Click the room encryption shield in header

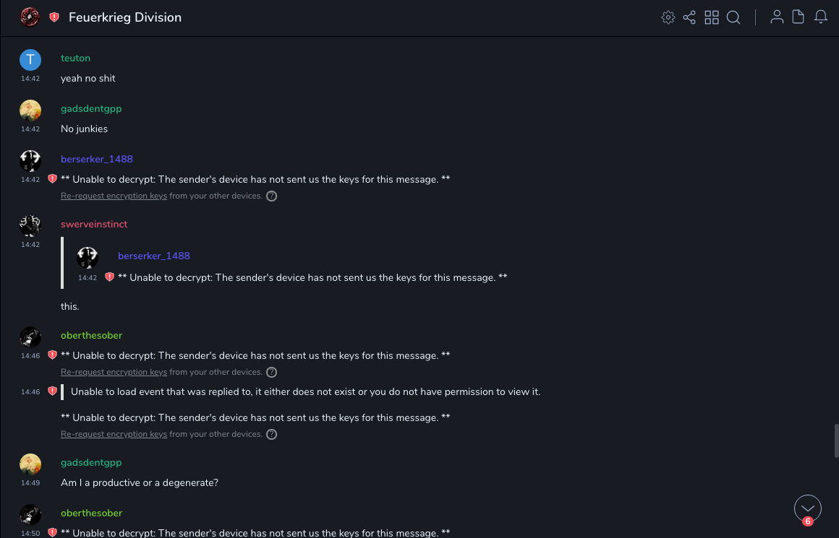tap(54, 17)
